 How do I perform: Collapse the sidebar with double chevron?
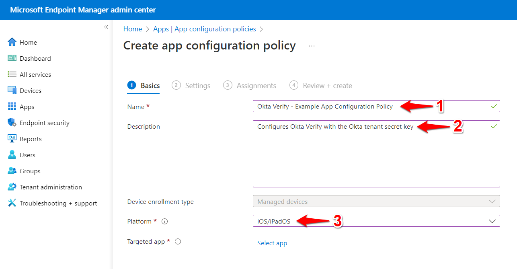(106, 27)
